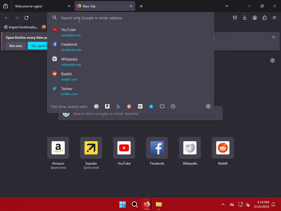281x211 pixels.
Task: Dismiss the Open Firefox notification bar
Action: [274, 37]
